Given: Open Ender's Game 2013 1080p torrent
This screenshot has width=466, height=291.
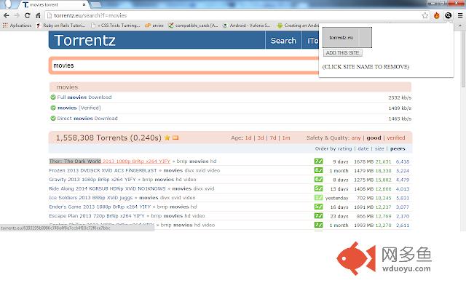Looking at the screenshot, I should tap(100, 207).
